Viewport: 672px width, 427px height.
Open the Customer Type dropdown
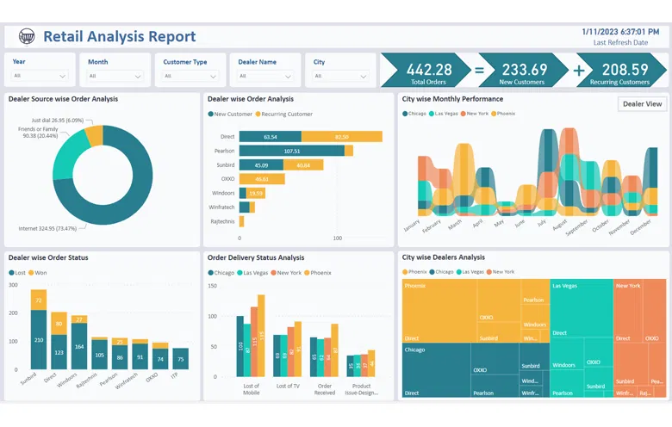tap(192, 76)
